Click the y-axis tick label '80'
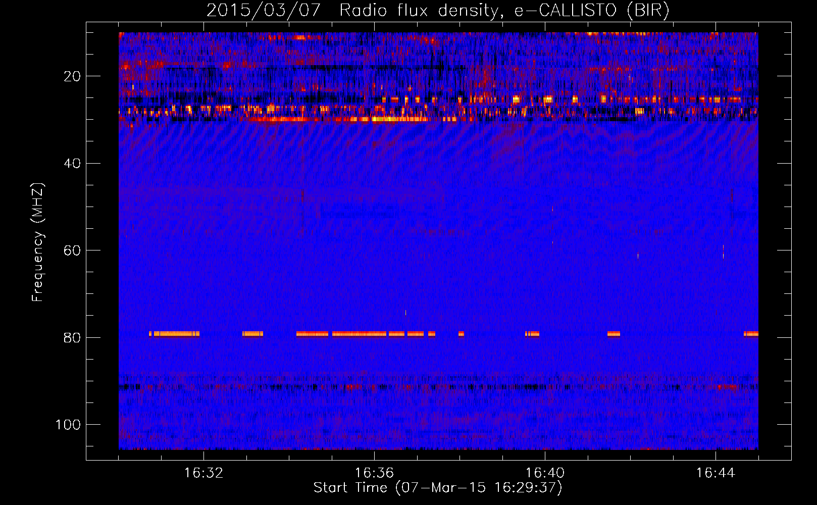 click(x=72, y=338)
